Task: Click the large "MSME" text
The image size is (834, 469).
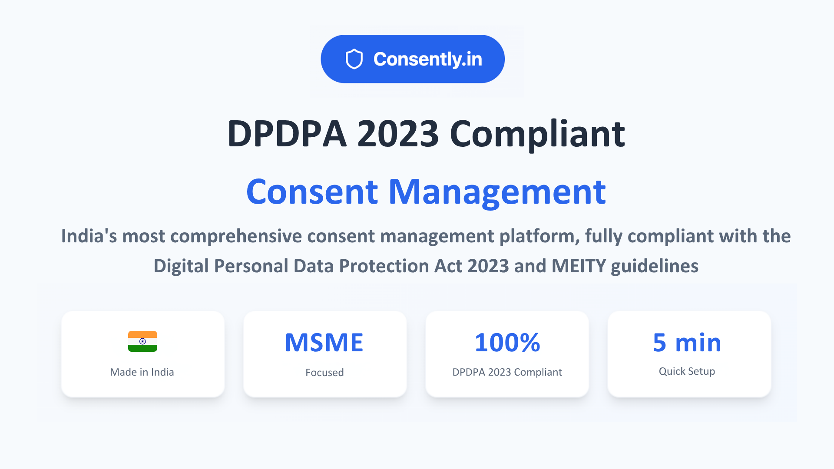Action: tap(324, 342)
